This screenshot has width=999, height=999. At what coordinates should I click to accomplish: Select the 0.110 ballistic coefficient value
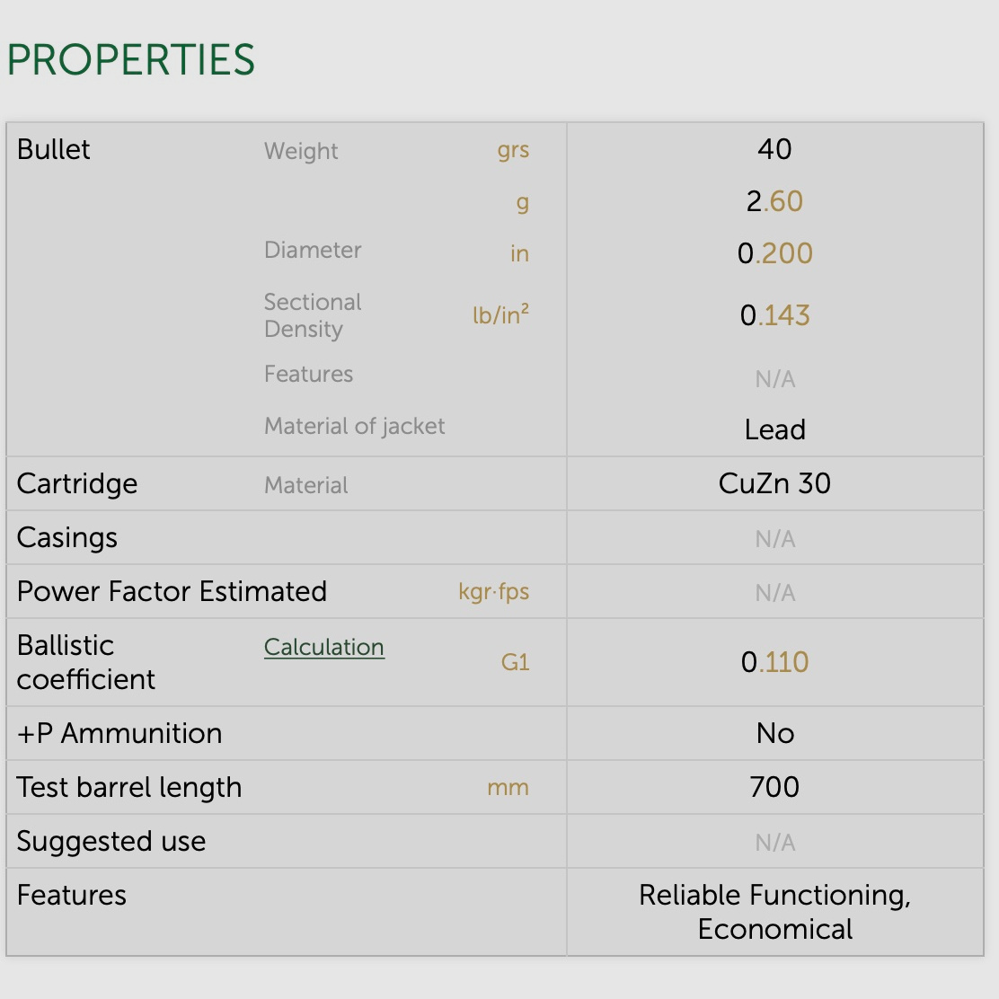click(x=774, y=662)
